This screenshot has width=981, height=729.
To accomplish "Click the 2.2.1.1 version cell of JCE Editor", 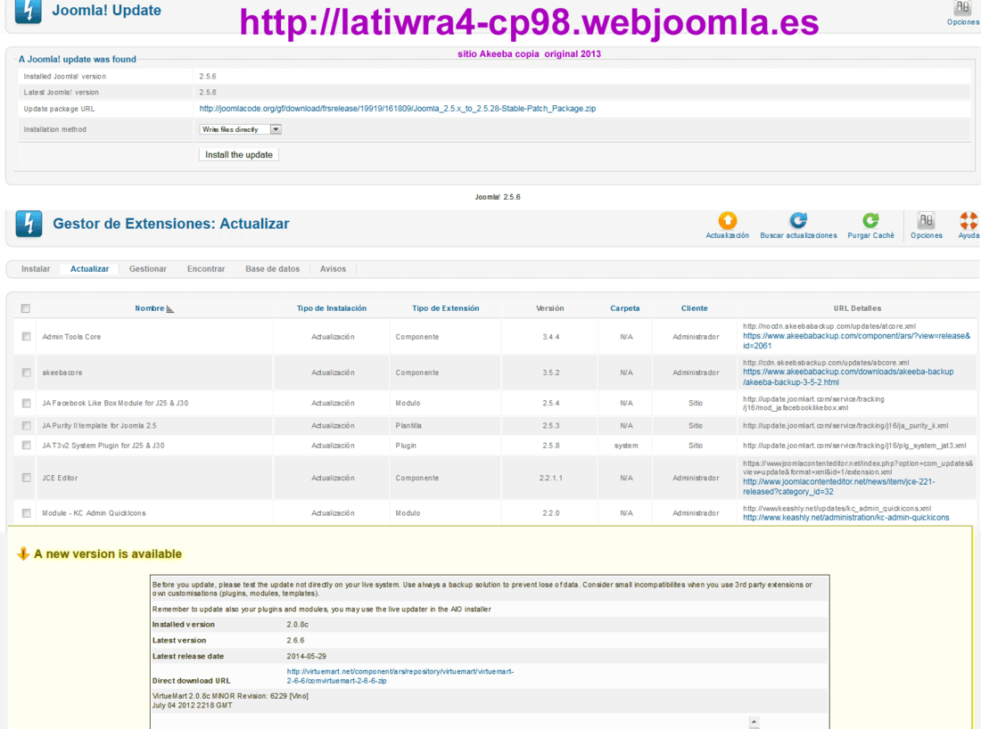I will pos(551,478).
